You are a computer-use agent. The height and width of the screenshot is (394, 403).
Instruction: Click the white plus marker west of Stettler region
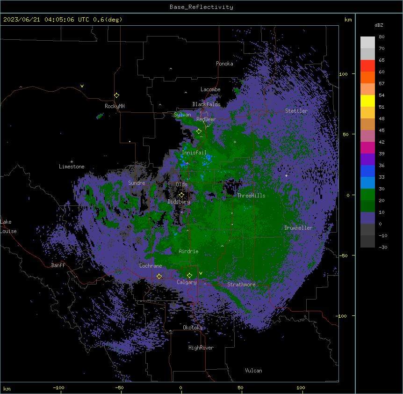click(x=286, y=175)
